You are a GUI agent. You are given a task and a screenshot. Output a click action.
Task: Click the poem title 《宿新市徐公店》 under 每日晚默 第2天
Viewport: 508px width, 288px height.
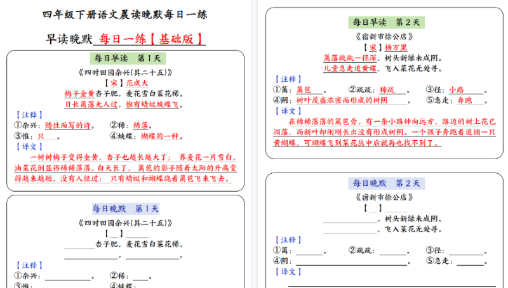point(384,197)
